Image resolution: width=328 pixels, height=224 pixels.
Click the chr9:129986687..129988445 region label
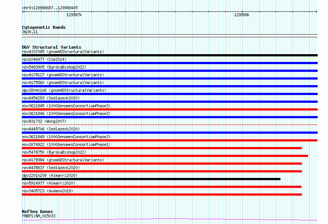coord(50,8)
